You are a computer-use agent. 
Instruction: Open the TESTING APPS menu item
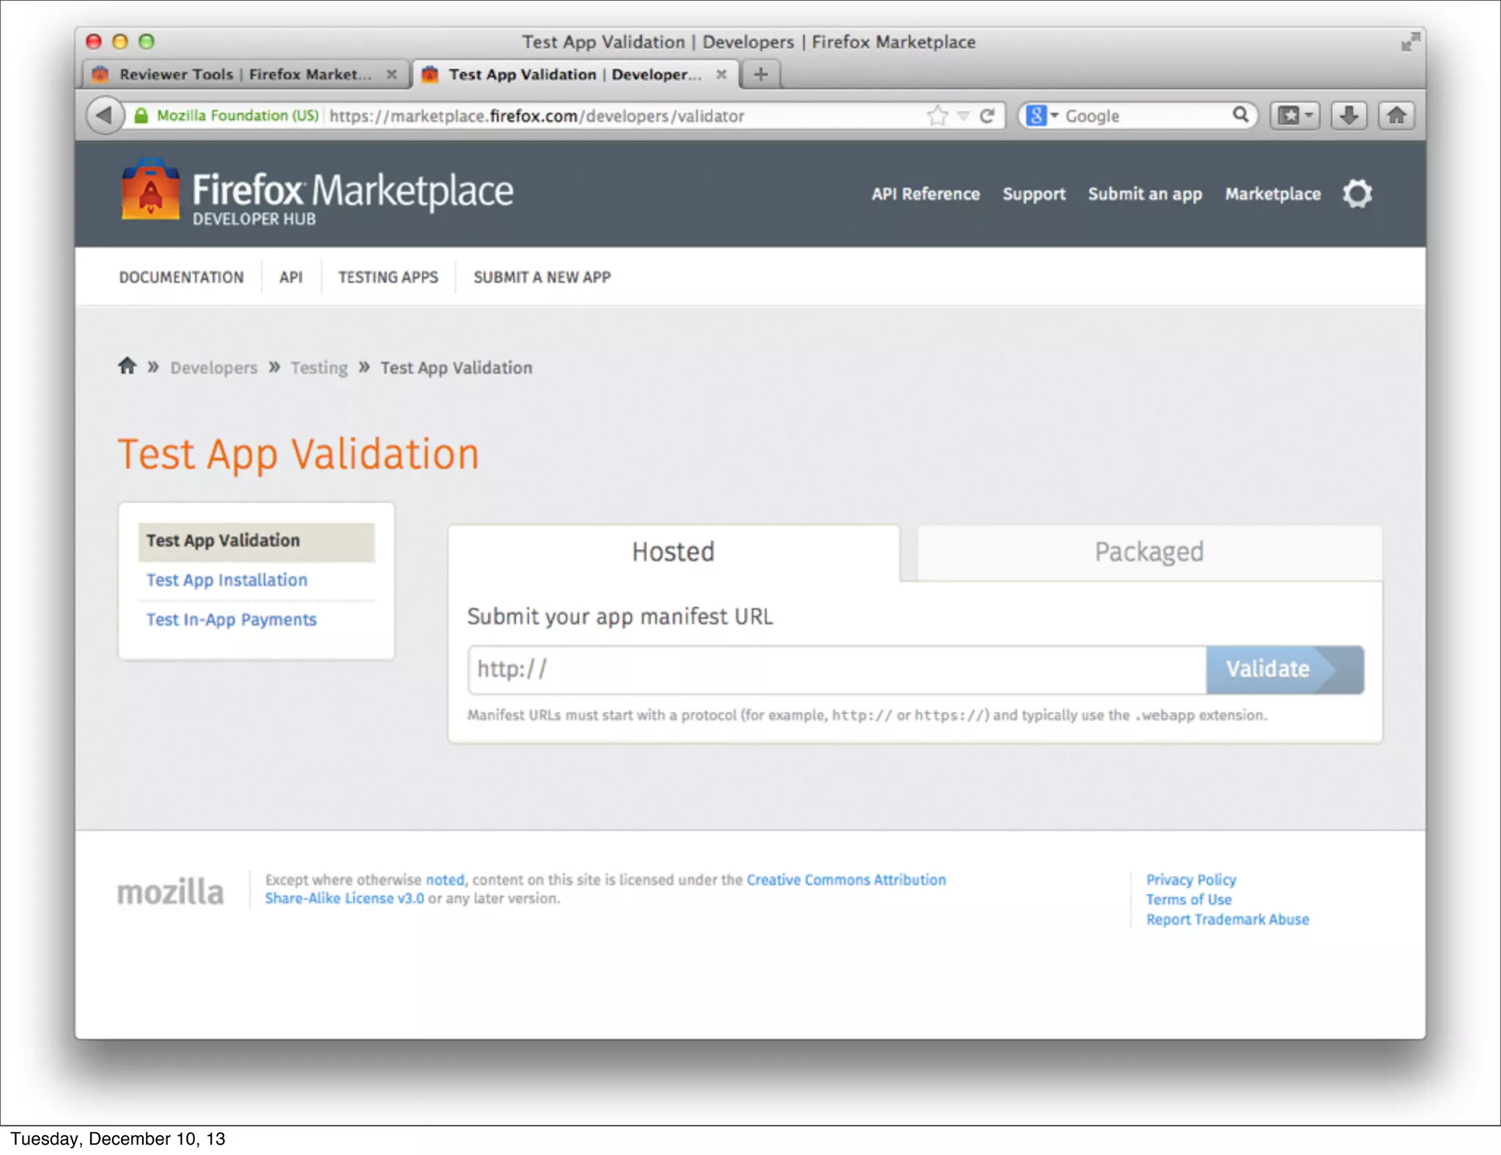click(x=388, y=277)
